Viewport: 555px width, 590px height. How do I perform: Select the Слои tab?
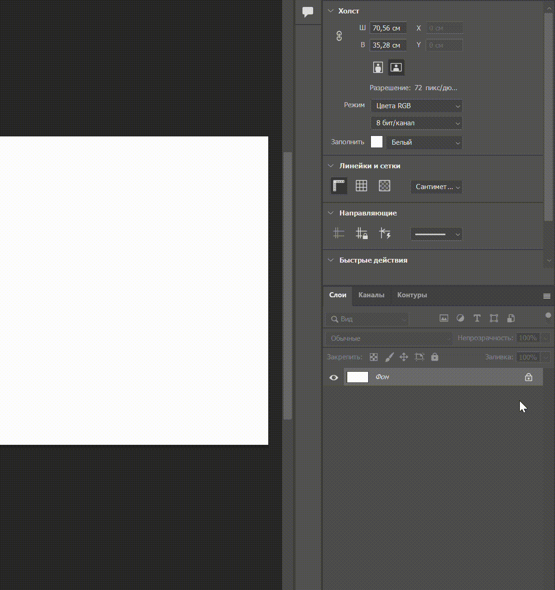[x=338, y=295]
